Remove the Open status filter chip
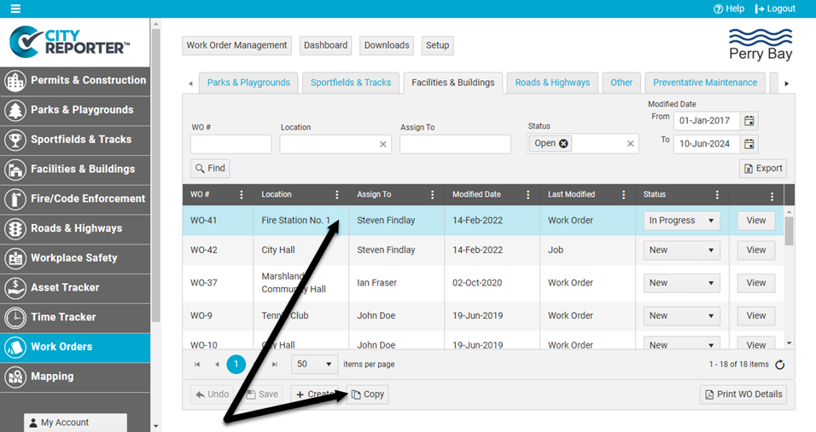 [x=563, y=144]
